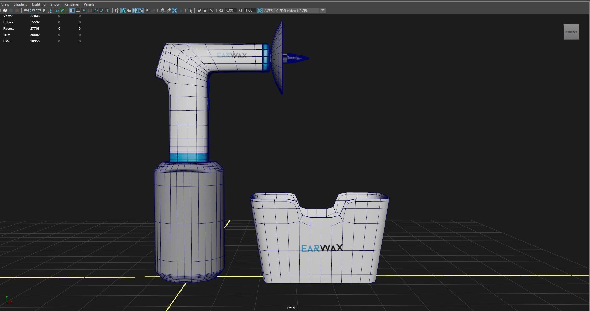This screenshot has height=311, width=590.
Task: Toggle Textured display mode
Action: point(141,10)
